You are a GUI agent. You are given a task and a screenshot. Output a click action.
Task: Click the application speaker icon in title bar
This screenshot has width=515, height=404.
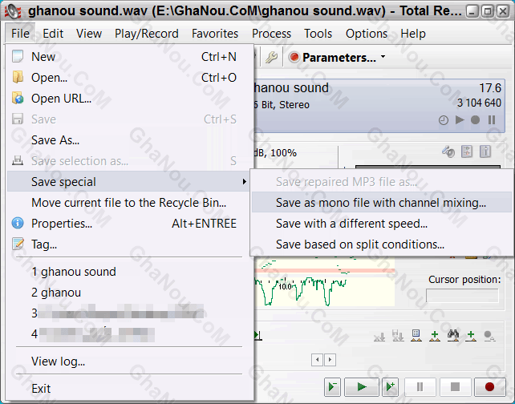(13, 12)
